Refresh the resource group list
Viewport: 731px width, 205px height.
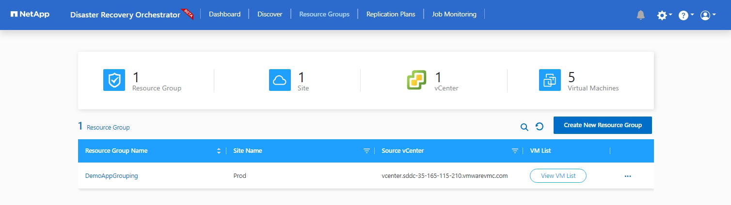click(x=539, y=127)
